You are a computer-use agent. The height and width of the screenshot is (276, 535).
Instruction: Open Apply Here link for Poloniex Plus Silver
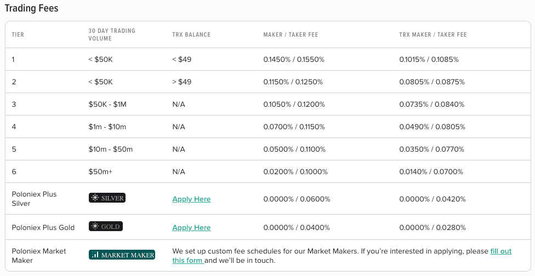[x=191, y=199]
